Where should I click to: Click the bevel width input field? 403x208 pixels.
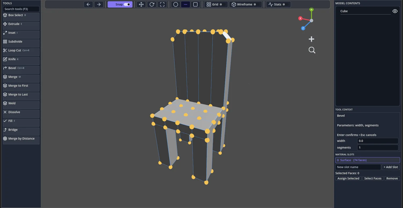(x=378, y=141)
